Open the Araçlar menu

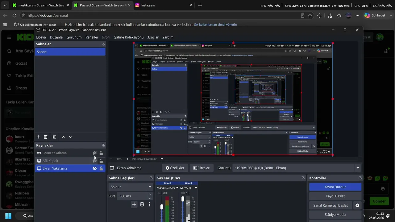click(x=153, y=37)
